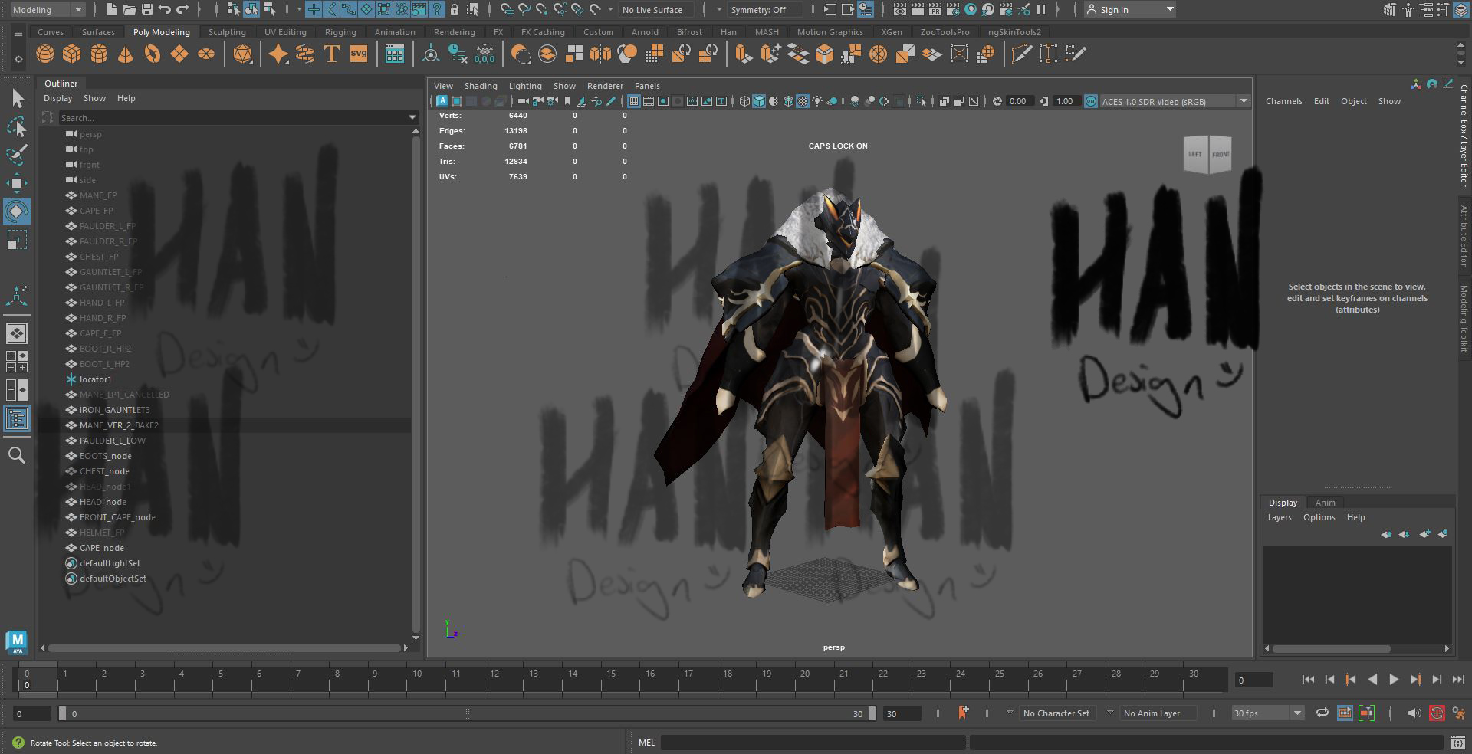Toggle Auto Keyframe button

click(1437, 713)
